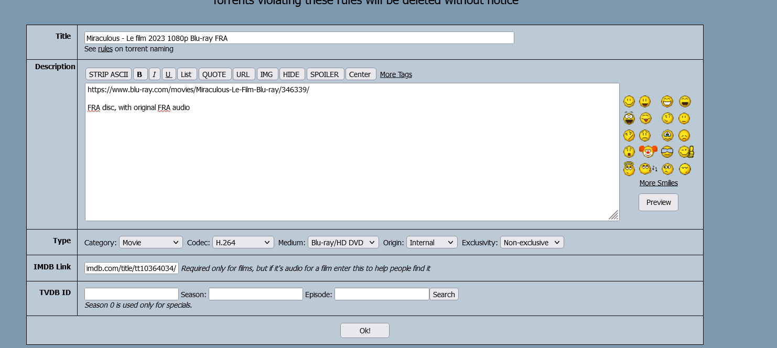Image resolution: width=777 pixels, height=348 pixels.
Task: Click into the TVDB ID input field
Action: coord(132,294)
